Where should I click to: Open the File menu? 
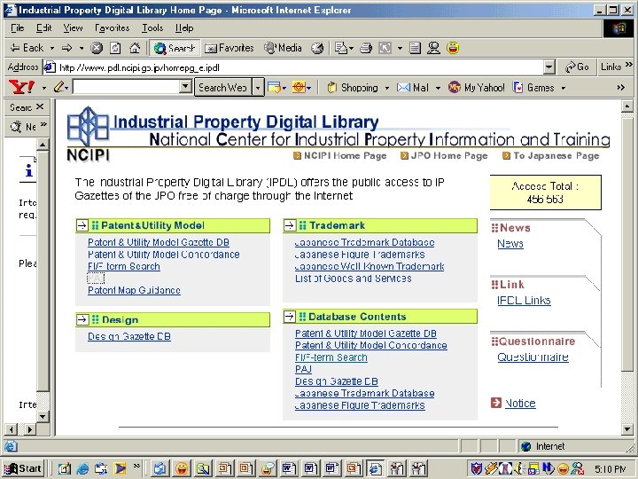click(18, 27)
